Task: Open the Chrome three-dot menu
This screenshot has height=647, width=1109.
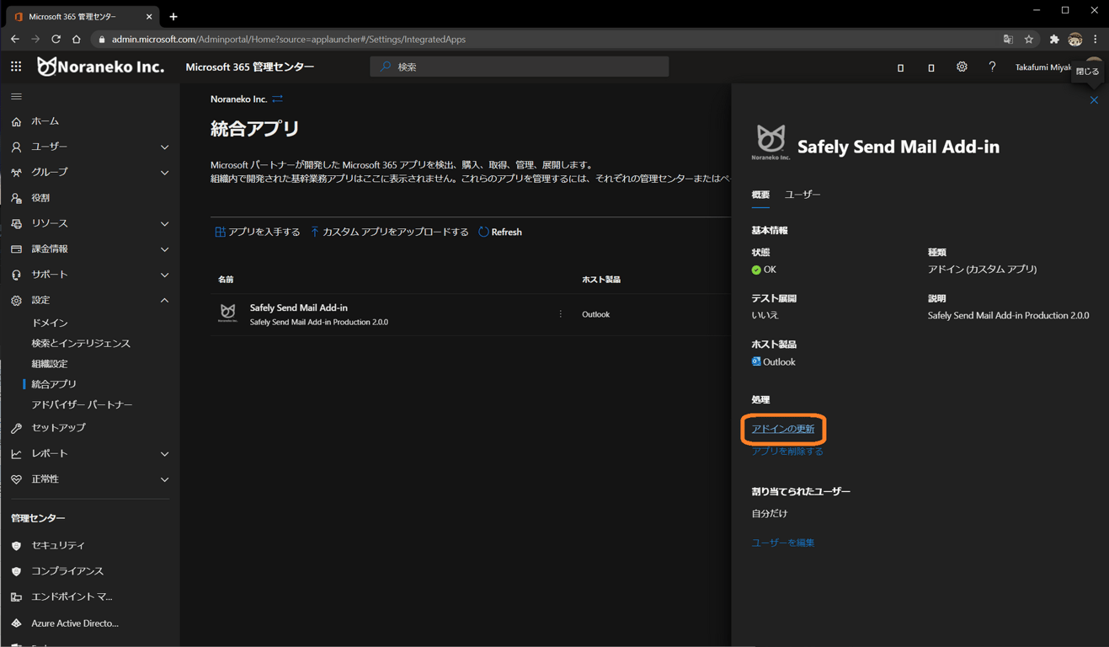Action: click(x=1096, y=39)
